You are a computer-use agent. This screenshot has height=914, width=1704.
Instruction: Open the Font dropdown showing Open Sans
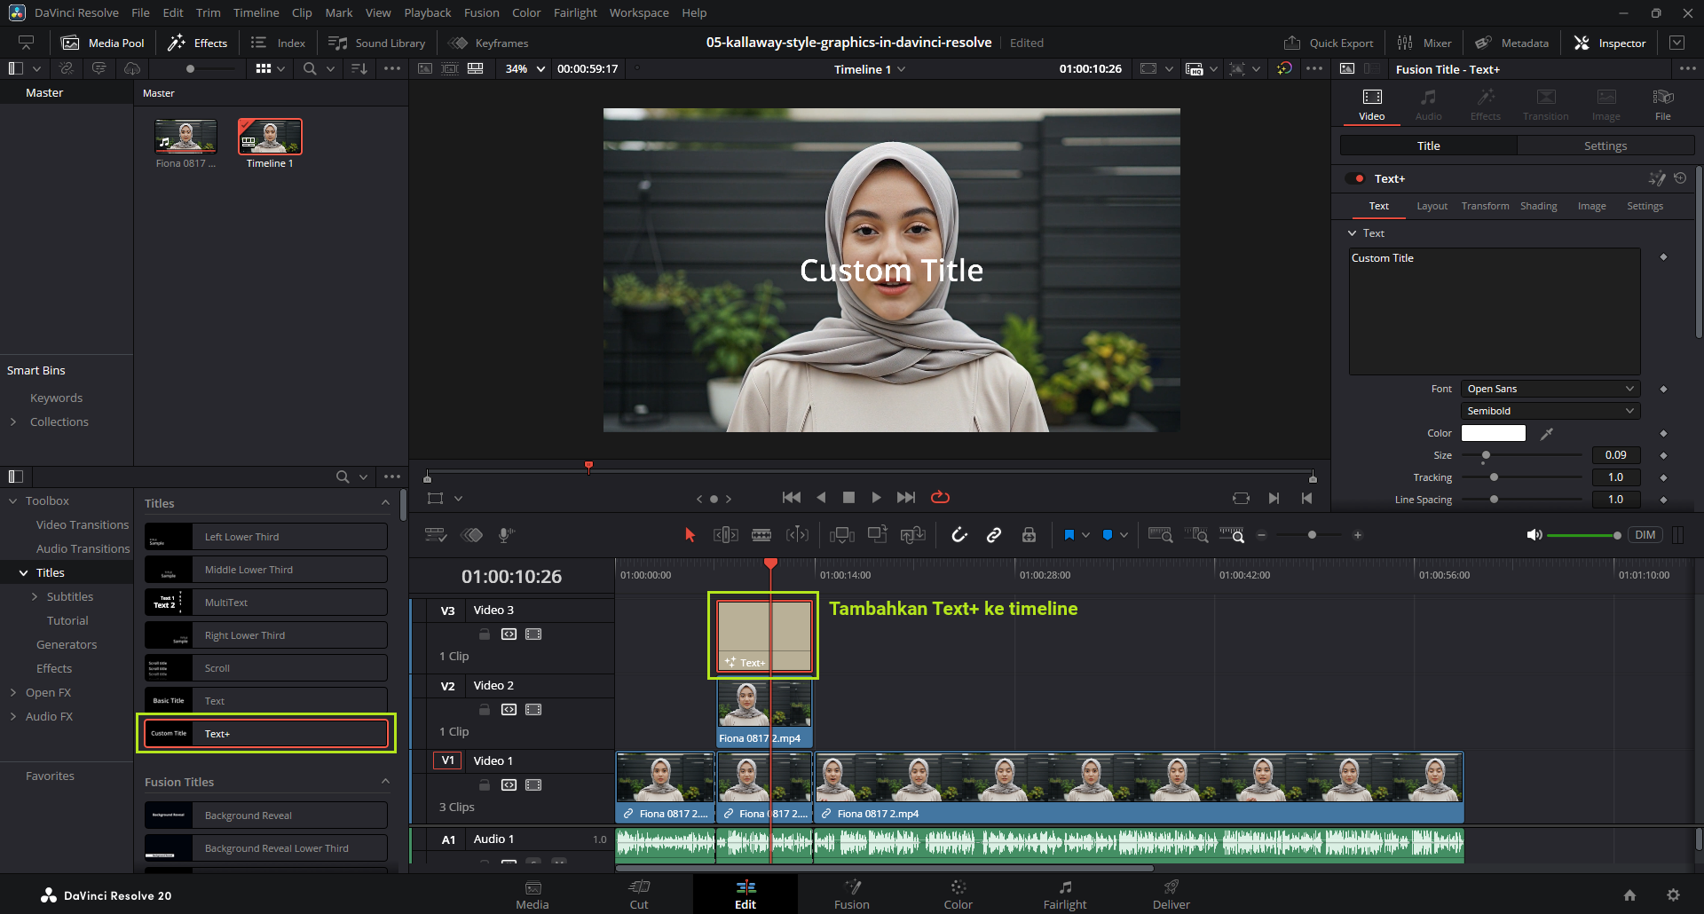click(1549, 389)
